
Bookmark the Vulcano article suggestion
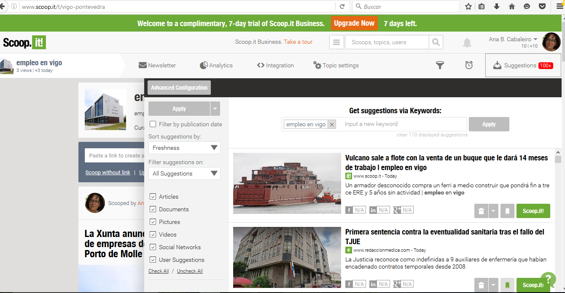[507, 211]
